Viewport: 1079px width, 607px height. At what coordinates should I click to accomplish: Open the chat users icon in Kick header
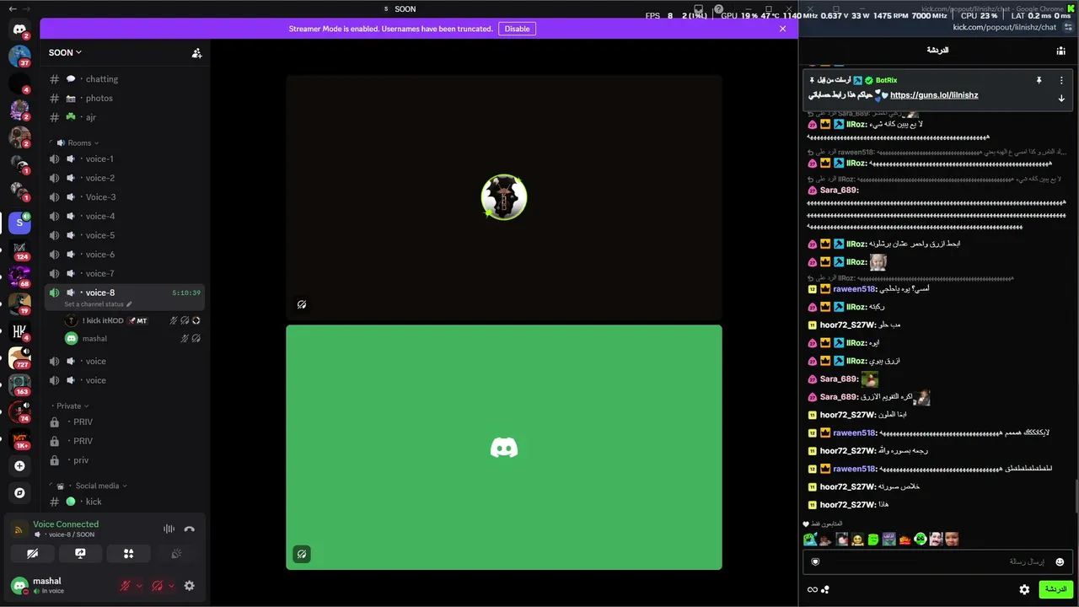(x=1060, y=51)
